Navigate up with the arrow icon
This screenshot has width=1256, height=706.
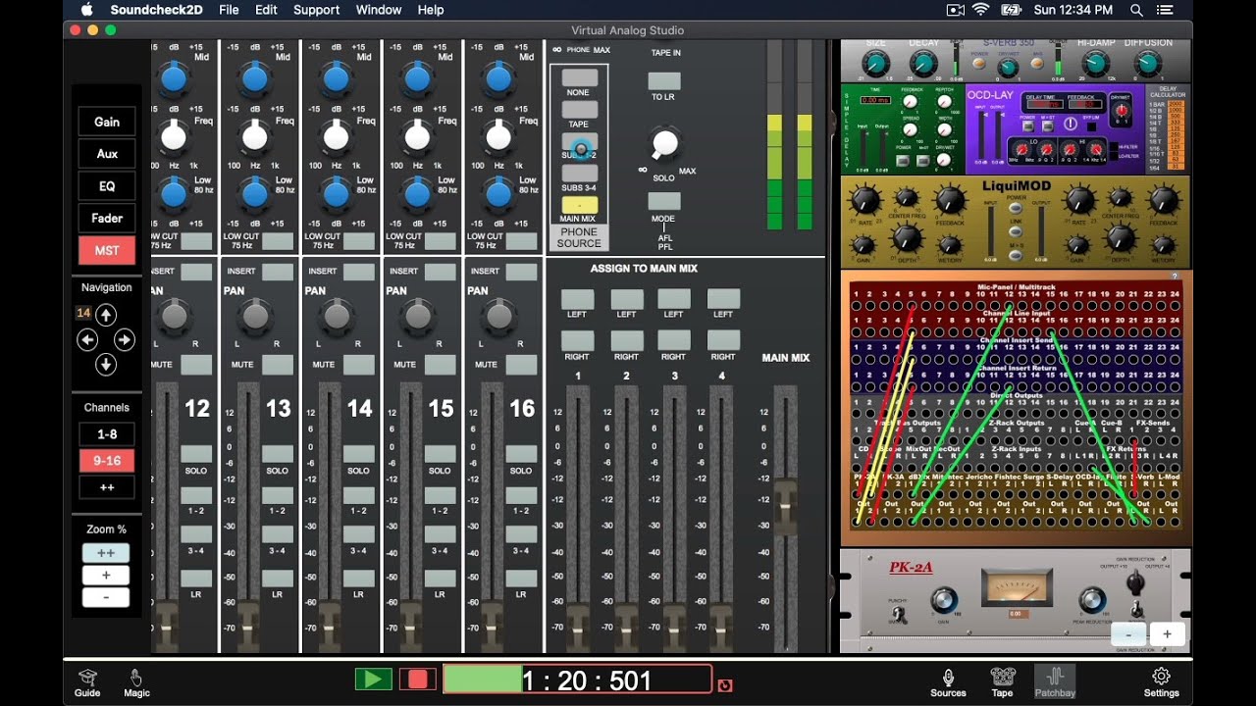click(106, 315)
